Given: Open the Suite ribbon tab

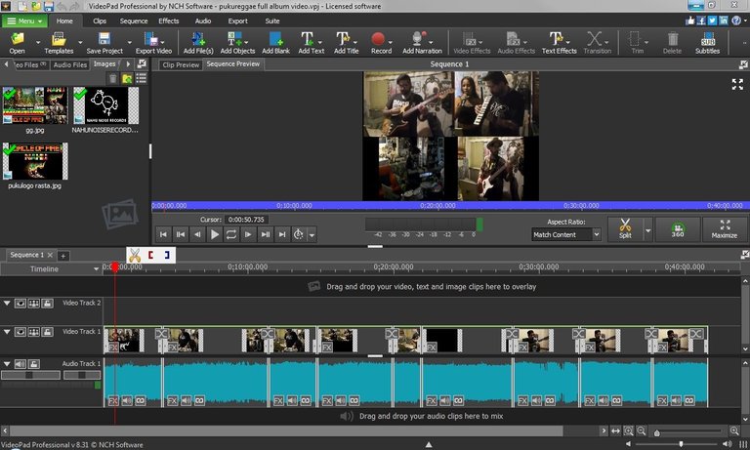Looking at the screenshot, I should (x=272, y=21).
